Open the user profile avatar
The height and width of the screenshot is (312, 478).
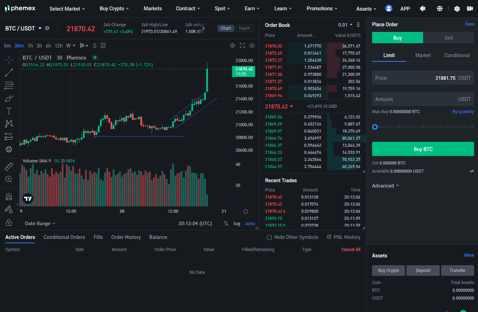pos(389,9)
